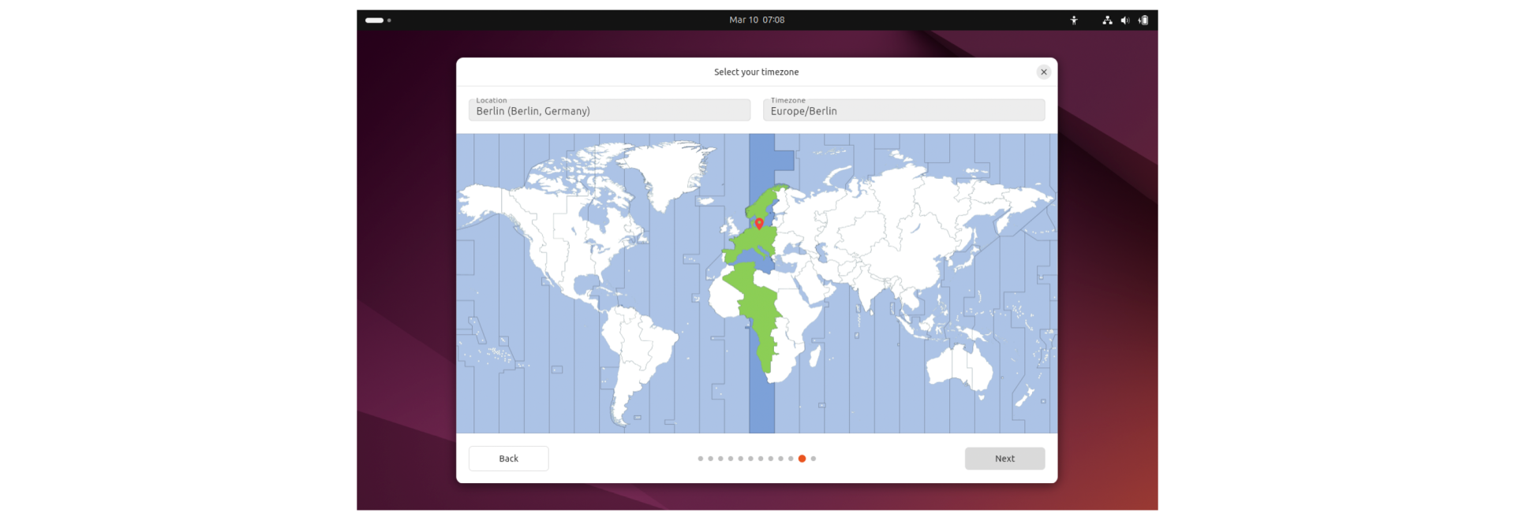Viewport: 1515px width, 524px height.
Task: Click the first grey step indicator dot
Action: (x=701, y=459)
